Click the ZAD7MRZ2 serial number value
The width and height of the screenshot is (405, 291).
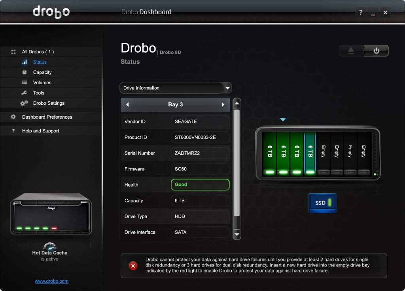pos(200,153)
